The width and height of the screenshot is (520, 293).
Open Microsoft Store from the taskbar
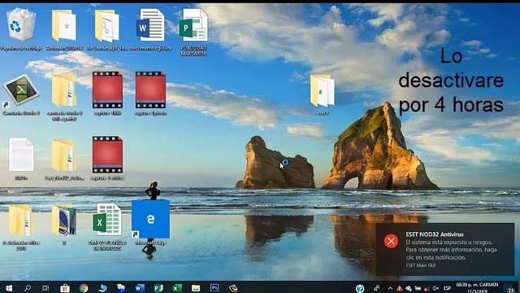pyautogui.click(x=65, y=288)
